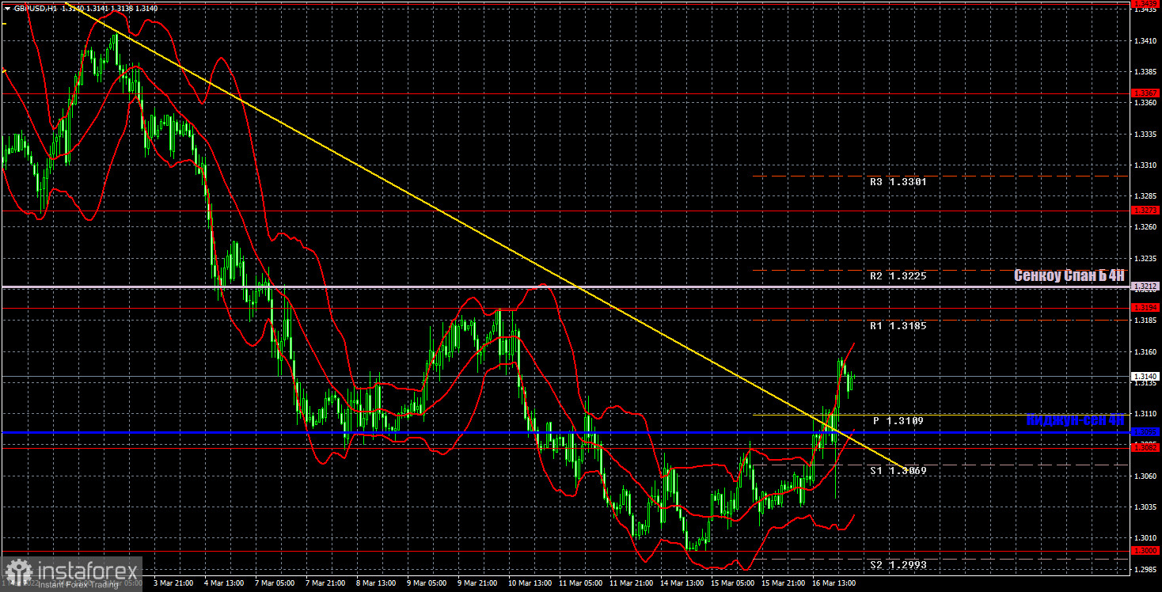Click the 1.3000 red price tag
1162x592 pixels.
pos(1146,550)
